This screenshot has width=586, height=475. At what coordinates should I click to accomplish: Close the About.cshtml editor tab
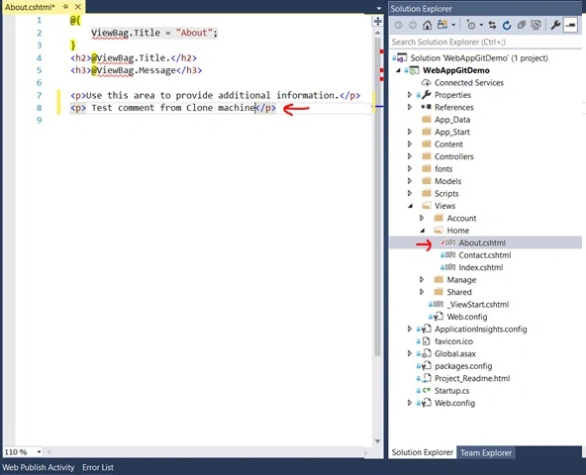point(78,7)
